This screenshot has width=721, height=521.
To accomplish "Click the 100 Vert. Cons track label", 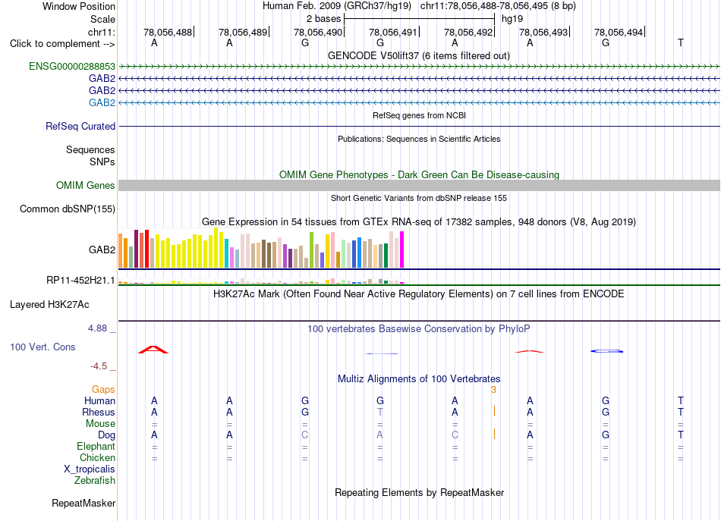I will (x=43, y=347).
